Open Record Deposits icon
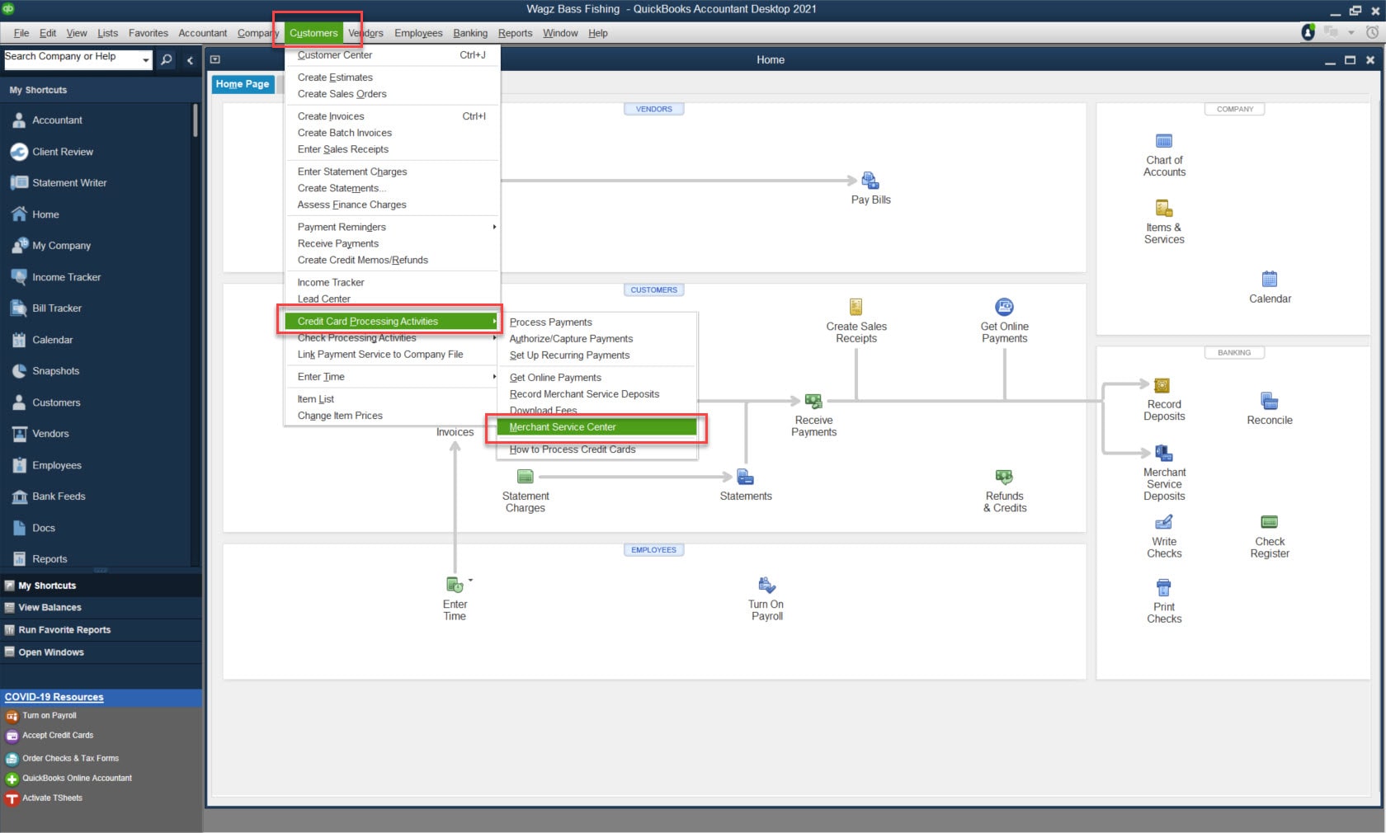 click(1162, 385)
